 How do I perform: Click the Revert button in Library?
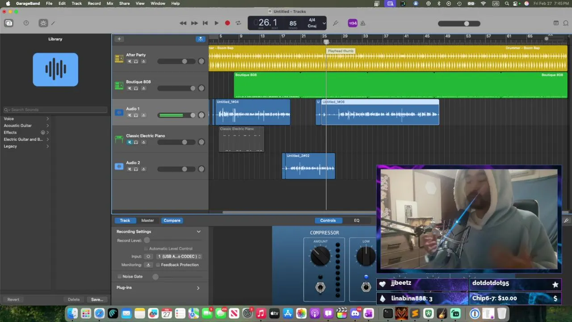(x=13, y=300)
